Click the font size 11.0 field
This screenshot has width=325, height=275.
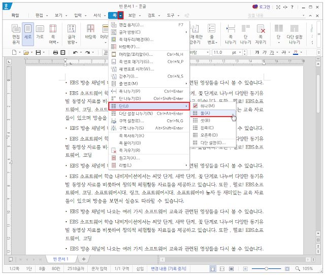click(x=221, y=52)
